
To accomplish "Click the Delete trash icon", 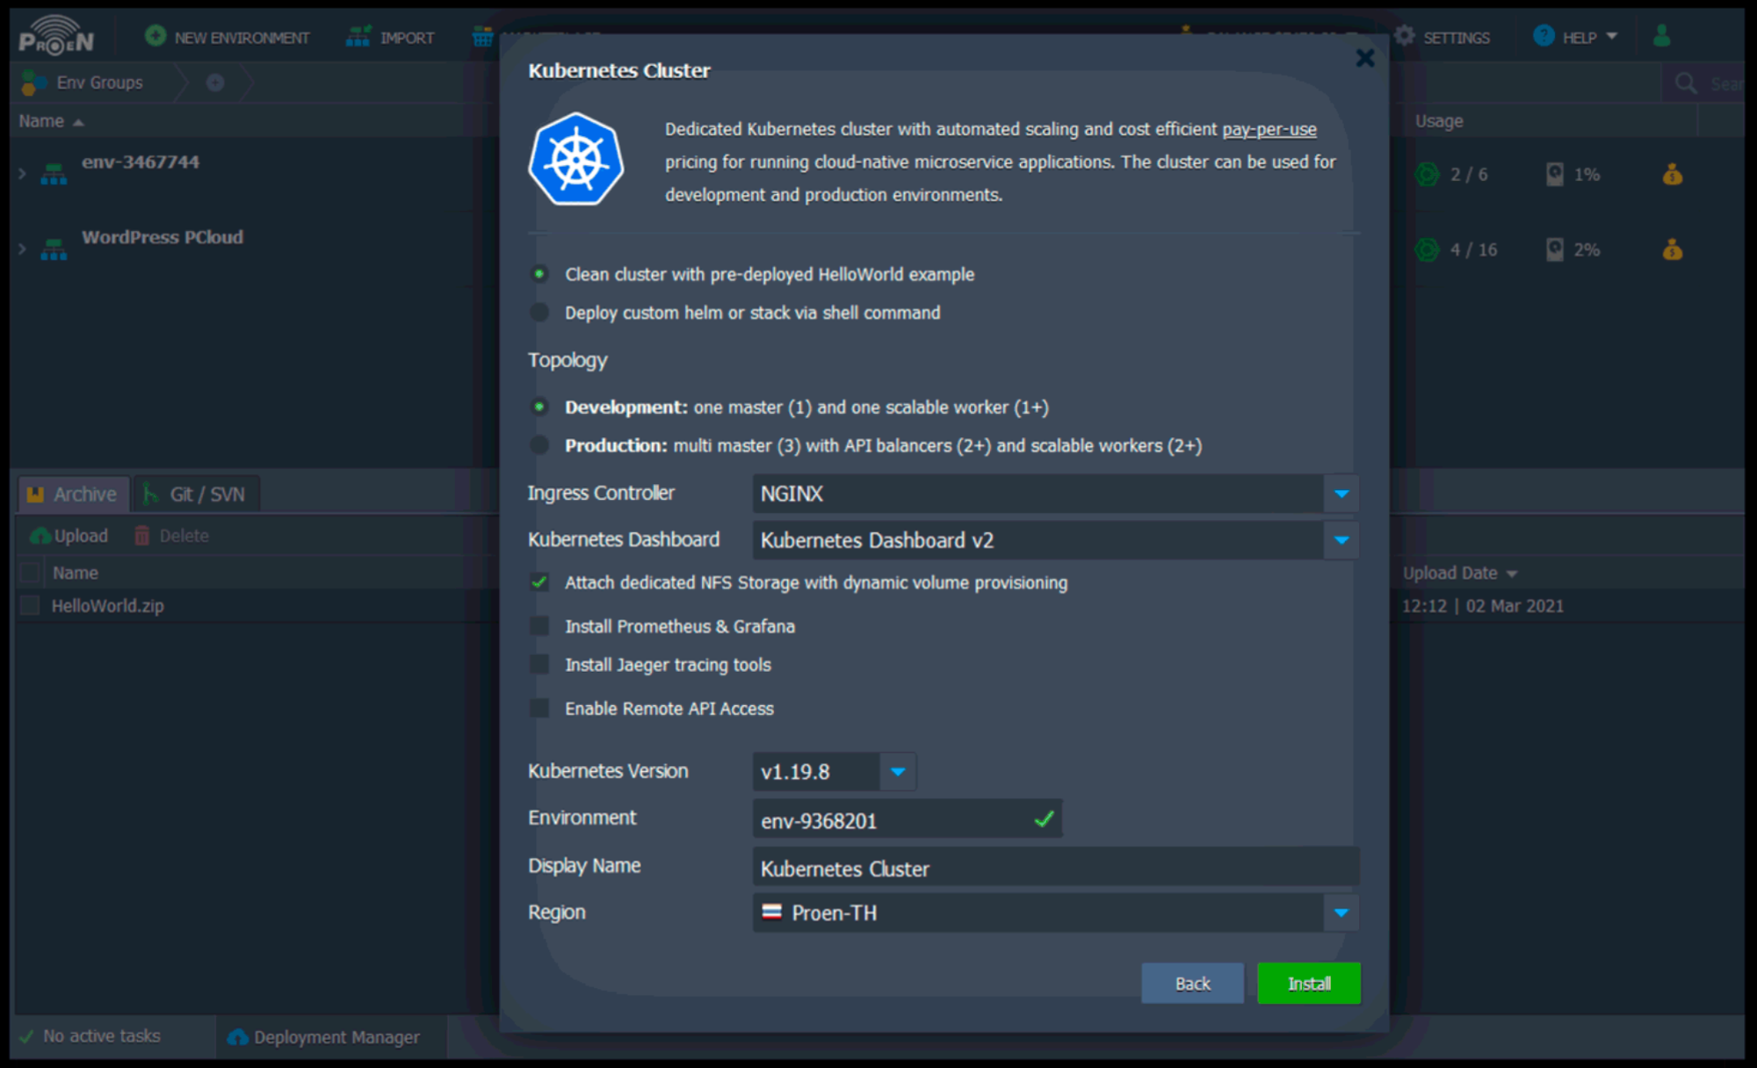I will pyautogui.click(x=141, y=536).
